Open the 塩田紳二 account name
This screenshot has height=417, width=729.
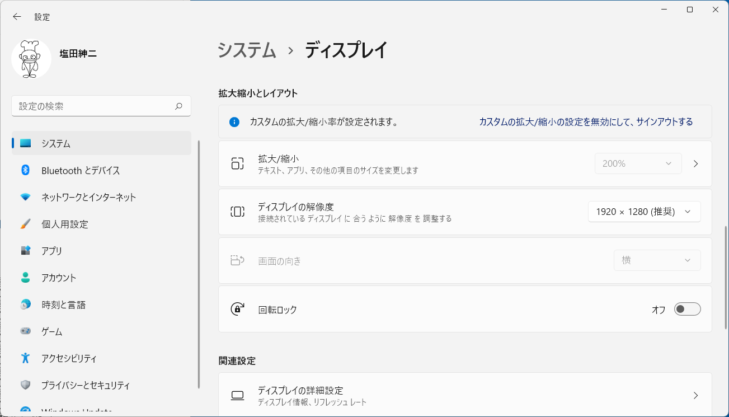coord(78,54)
